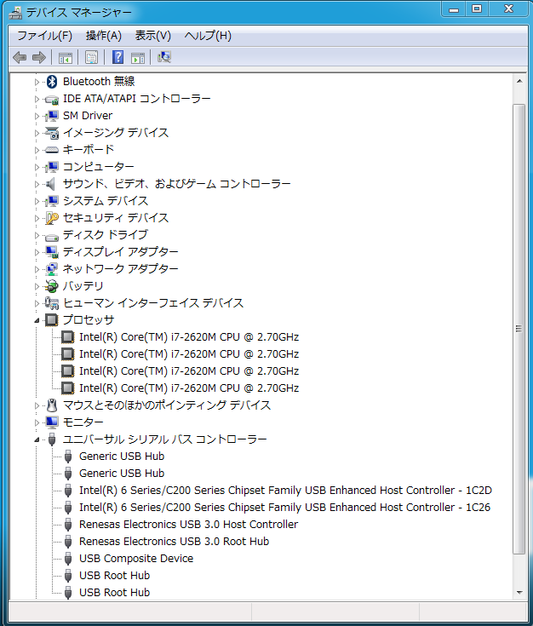Click the バッテリ battery icon
Viewport: 533px width, 626px height.
click(51, 286)
